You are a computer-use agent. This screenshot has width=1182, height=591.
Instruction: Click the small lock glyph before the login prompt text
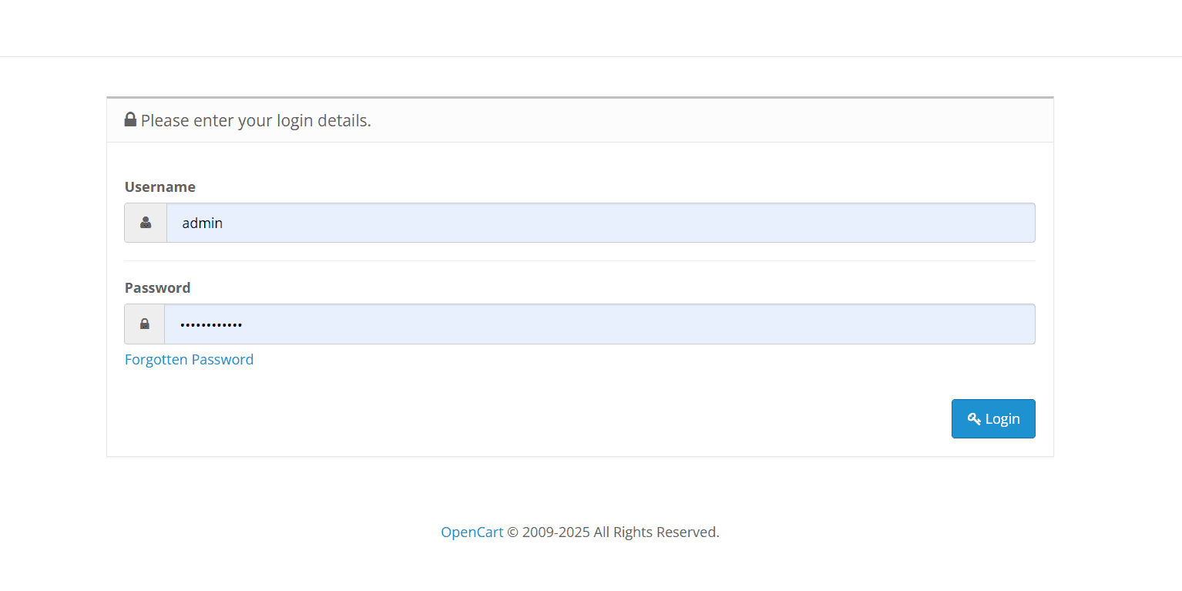(x=129, y=119)
